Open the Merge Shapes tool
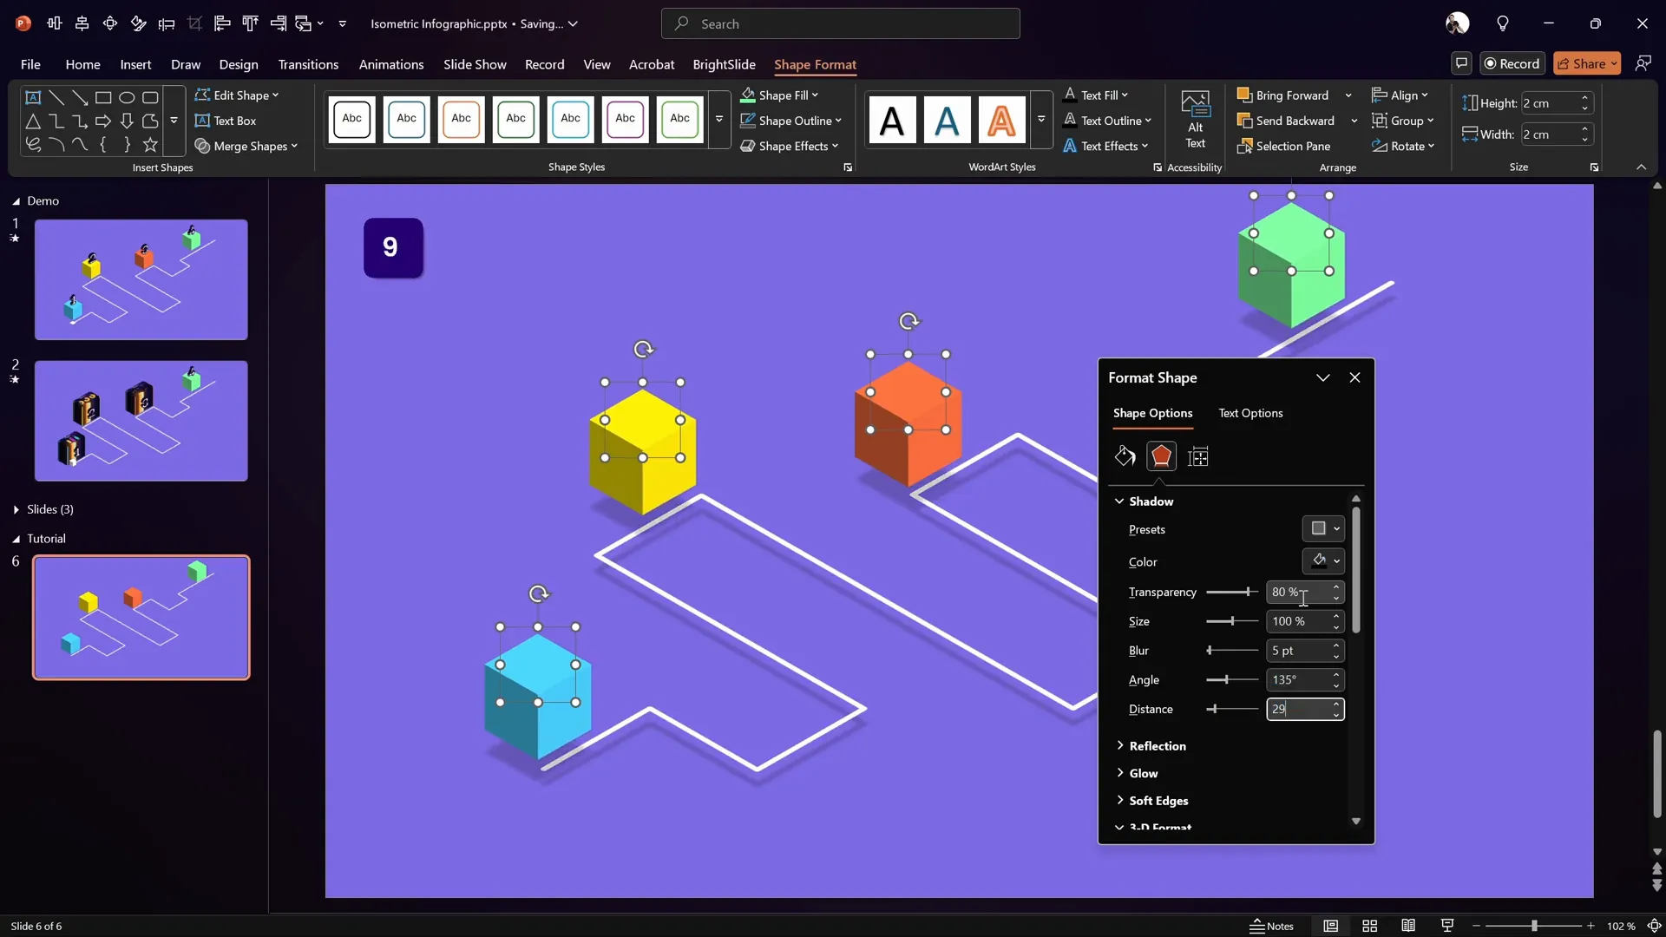1666x937 pixels. point(247,146)
